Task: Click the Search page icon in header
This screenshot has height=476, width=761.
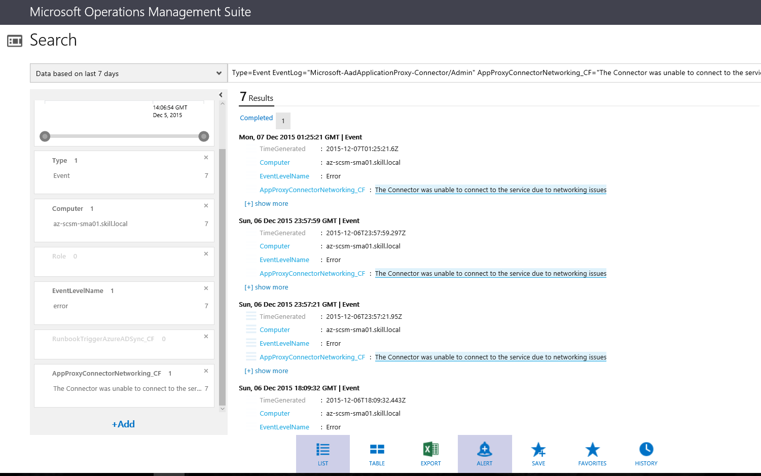Action: 15,41
